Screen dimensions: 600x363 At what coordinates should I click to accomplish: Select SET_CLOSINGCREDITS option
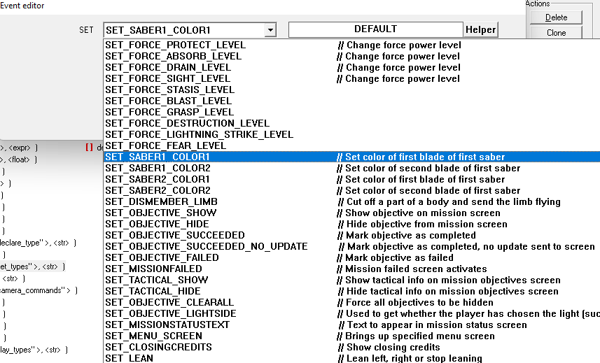point(351,347)
